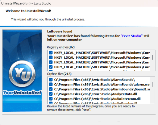Click the "Registry entries(87)" label
This screenshot has height=125, width=158.
pyautogui.click(x=61, y=47)
